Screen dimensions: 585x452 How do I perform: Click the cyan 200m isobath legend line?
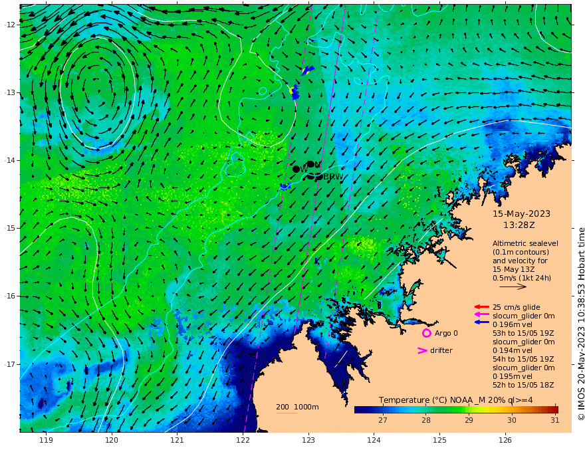(x=287, y=413)
